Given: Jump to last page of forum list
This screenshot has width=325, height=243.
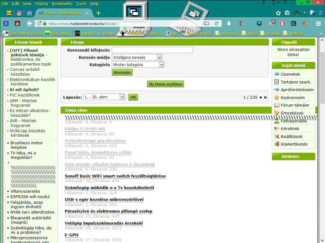Looking at the screenshot, I should tap(266, 97).
